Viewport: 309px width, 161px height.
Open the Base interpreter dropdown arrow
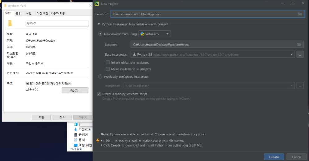[x=291, y=54]
